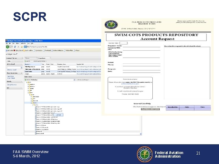The image size is (219, 164).
Task: Click the FAA seal in the slide footer
Action: pos(144,154)
